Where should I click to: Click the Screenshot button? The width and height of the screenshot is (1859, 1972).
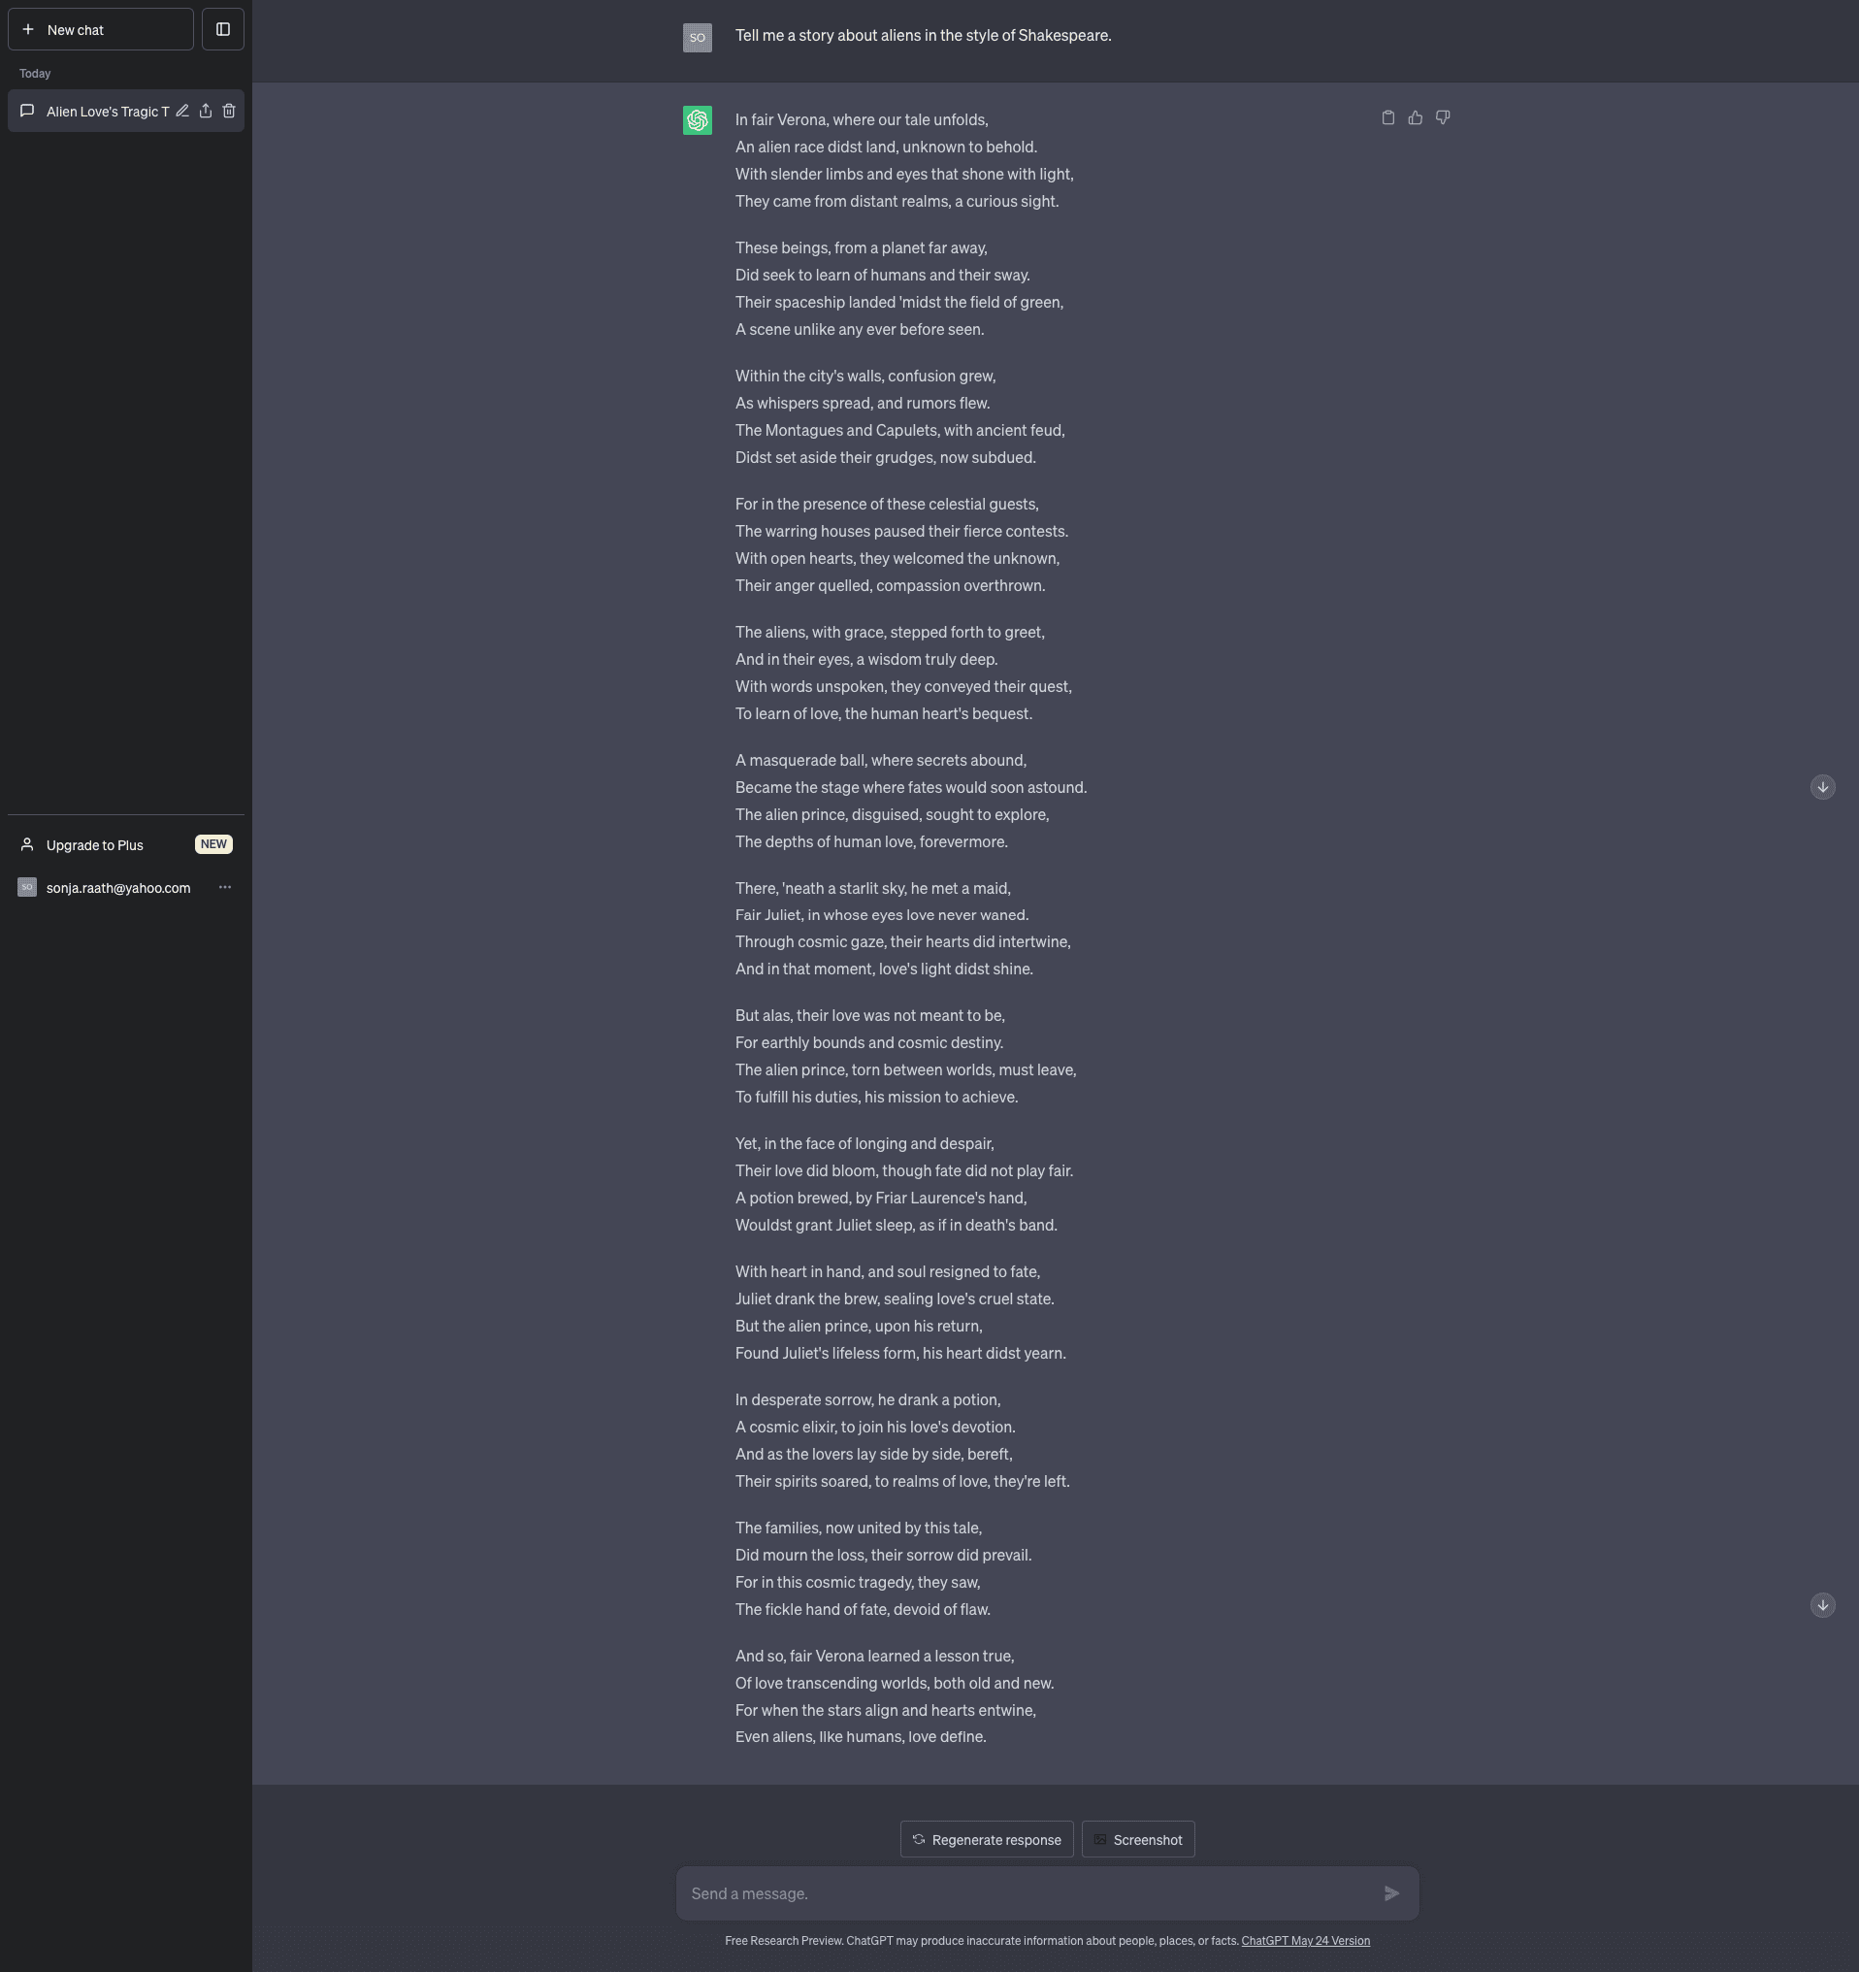(1137, 1839)
